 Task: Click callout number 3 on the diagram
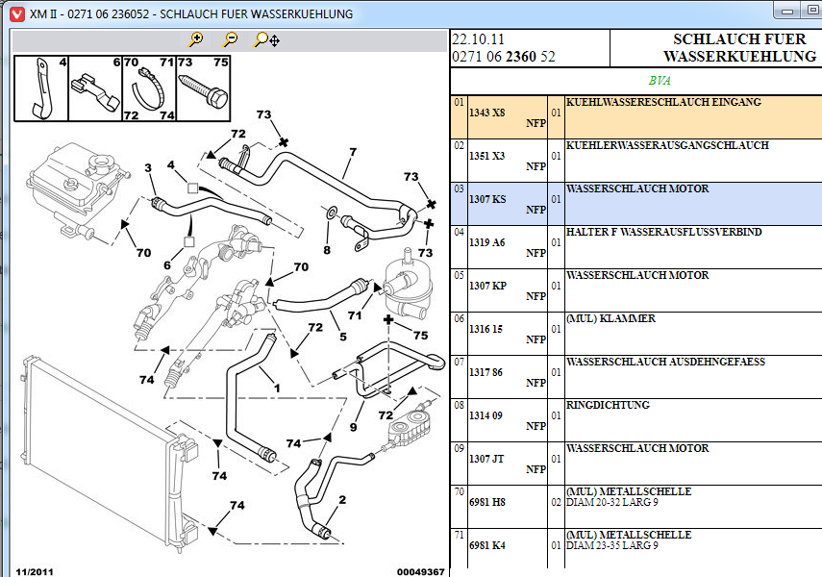click(148, 168)
